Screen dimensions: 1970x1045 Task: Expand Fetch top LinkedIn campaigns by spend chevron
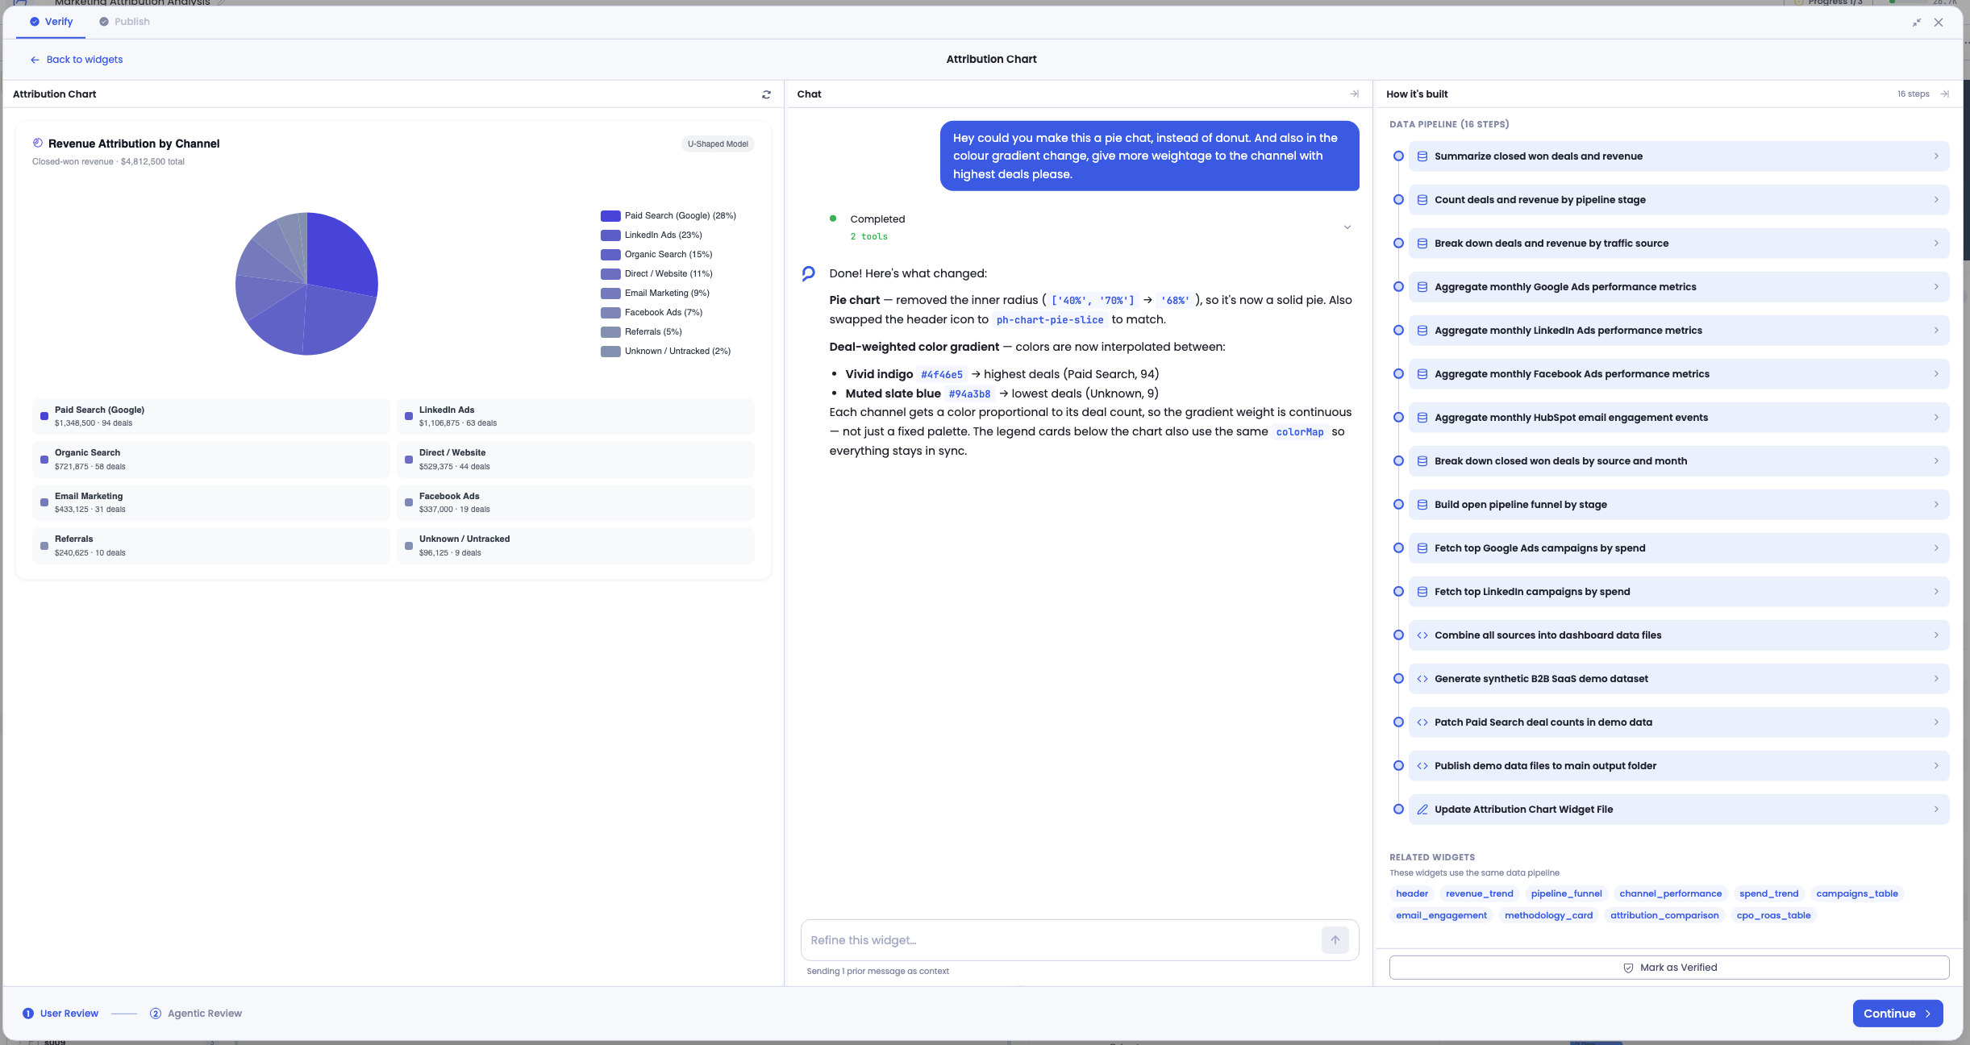(1936, 592)
